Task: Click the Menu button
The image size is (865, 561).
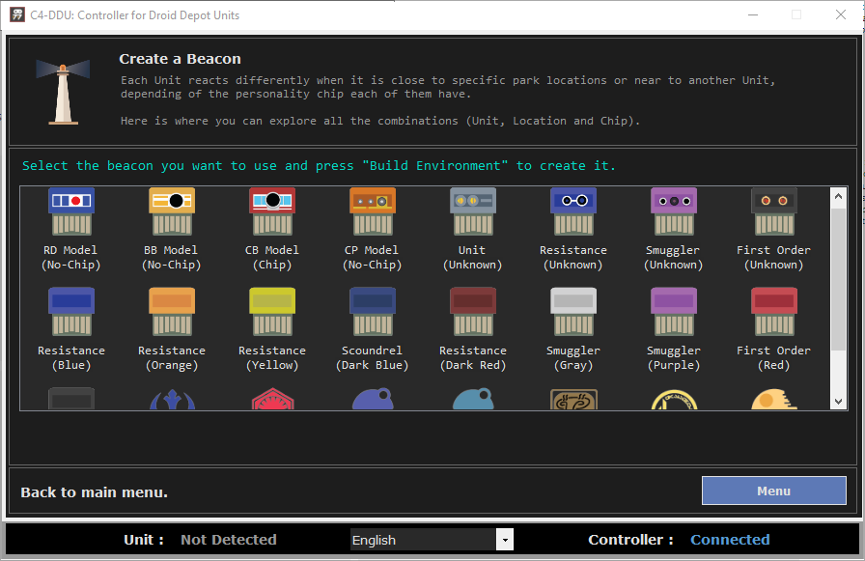Action: click(x=774, y=491)
